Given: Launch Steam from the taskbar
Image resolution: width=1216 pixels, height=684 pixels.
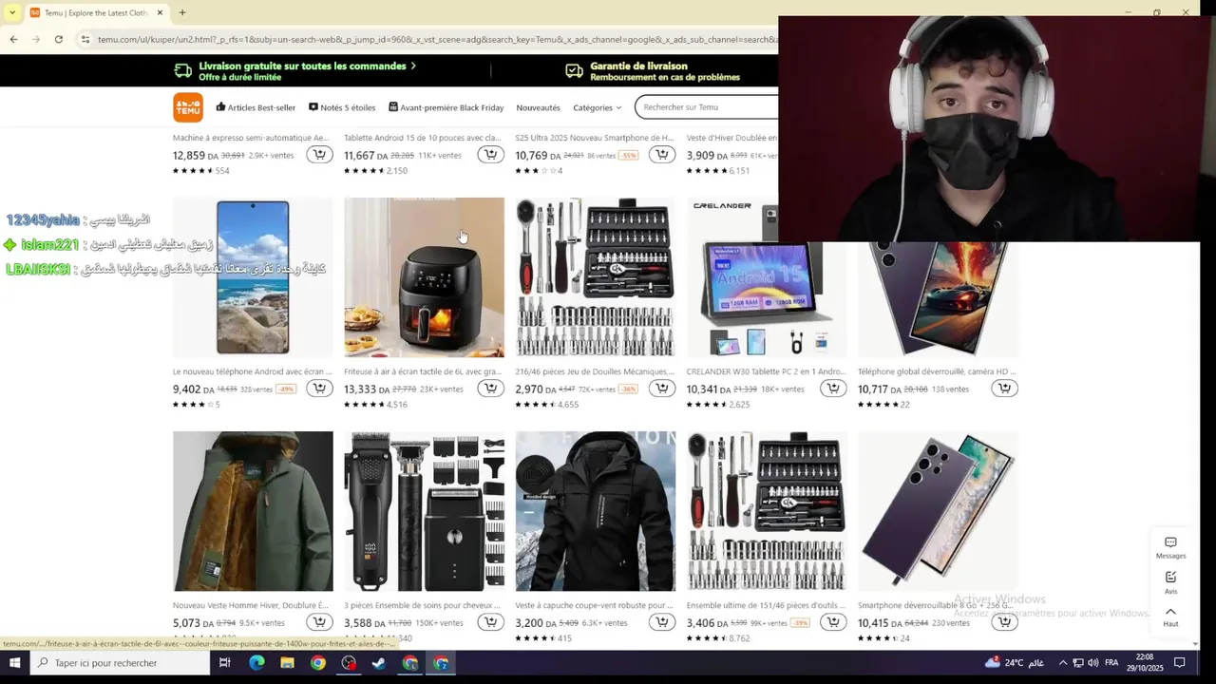Looking at the screenshot, I should [379, 663].
